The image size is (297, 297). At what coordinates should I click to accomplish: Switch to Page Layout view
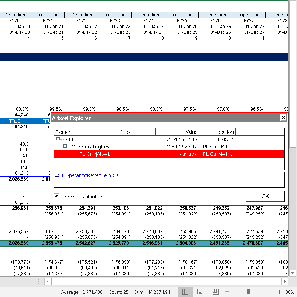200,292
